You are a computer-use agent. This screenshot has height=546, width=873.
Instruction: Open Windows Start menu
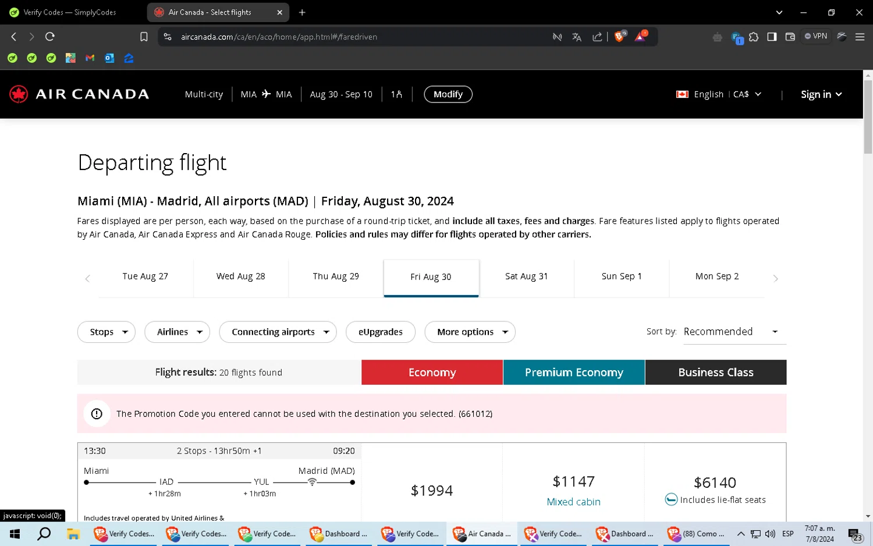[15, 534]
